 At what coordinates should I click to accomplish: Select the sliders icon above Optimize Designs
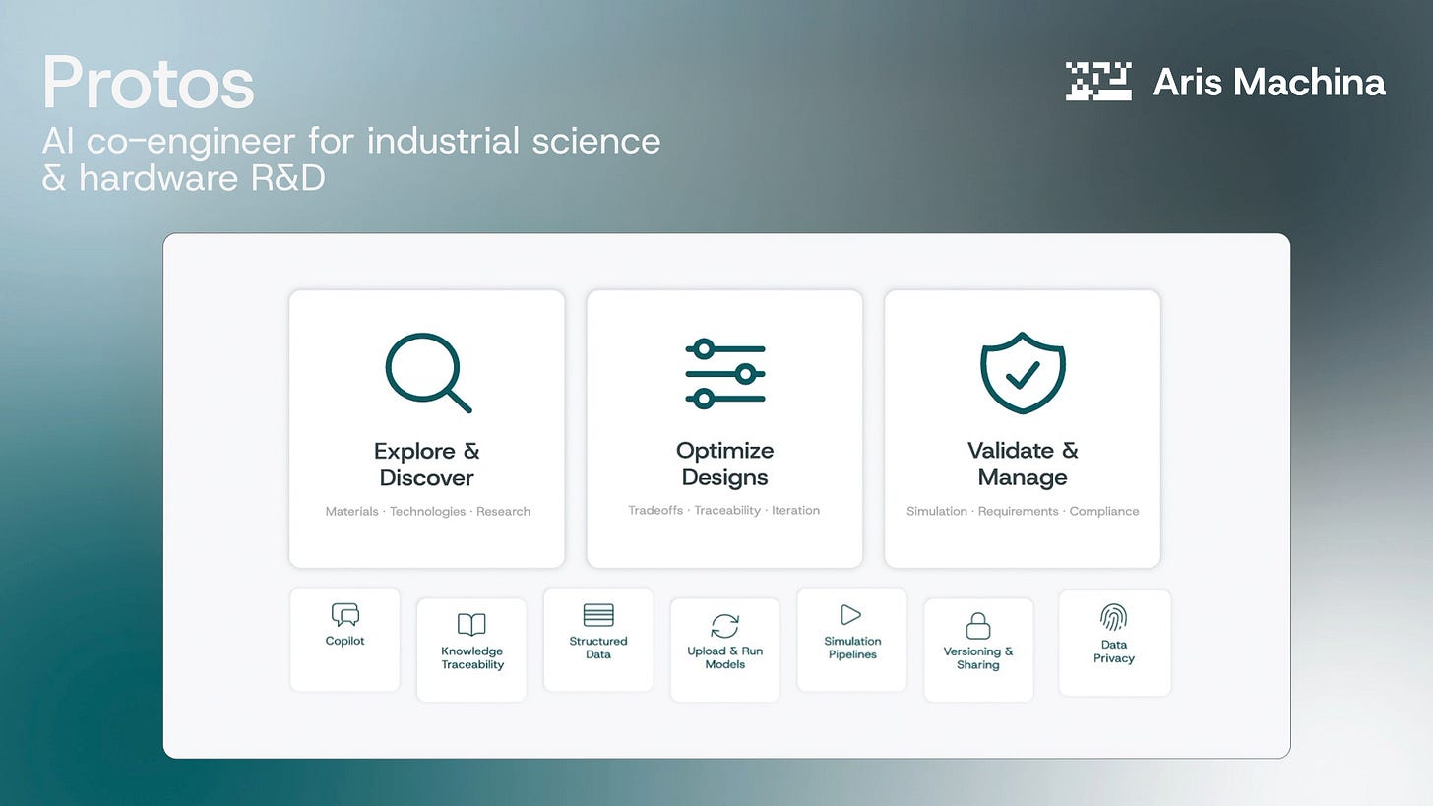725,374
